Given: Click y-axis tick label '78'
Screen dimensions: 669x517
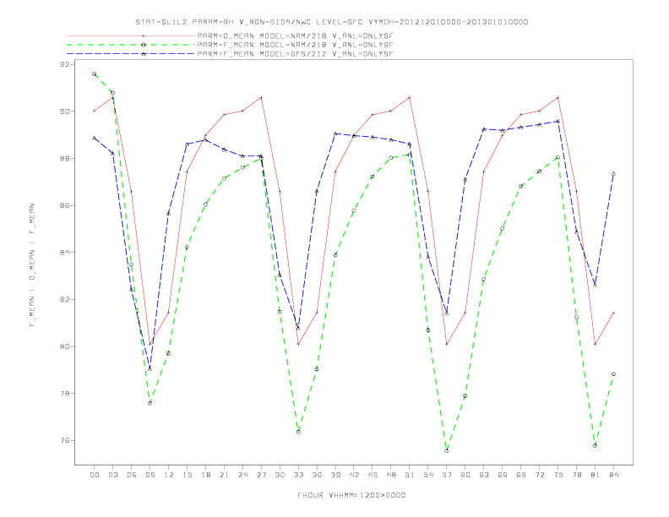Looking at the screenshot, I should (x=64, y=394).
